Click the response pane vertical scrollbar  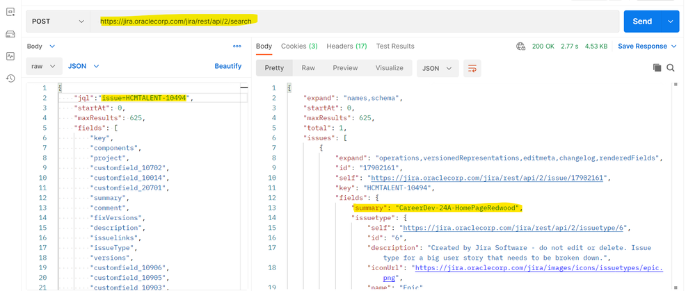676,185
